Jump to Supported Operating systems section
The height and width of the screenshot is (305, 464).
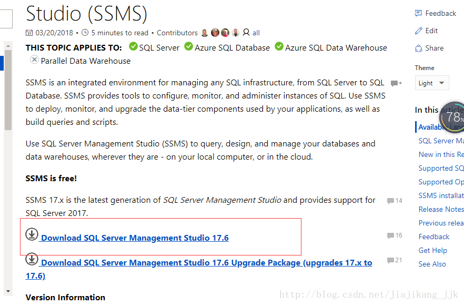click(441, 182)
